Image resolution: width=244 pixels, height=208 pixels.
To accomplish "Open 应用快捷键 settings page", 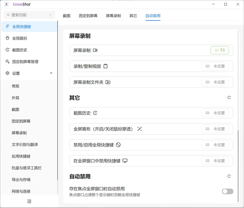I will point(29,156).
